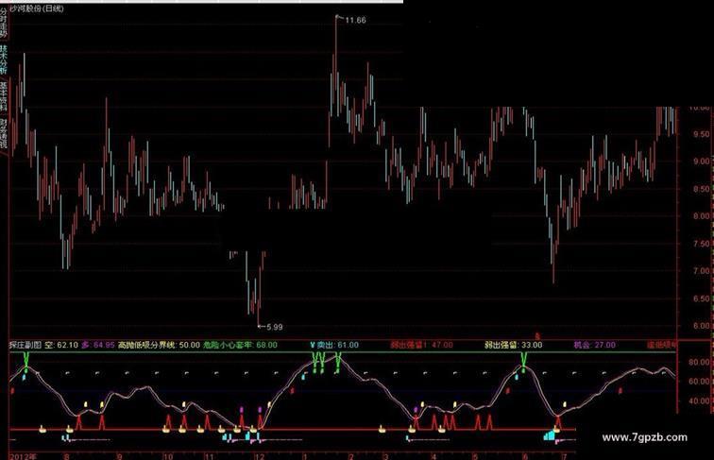The image size is (714, 460).
Task: Switch to the 技术分析 side tab
Action: pos(4,60)
